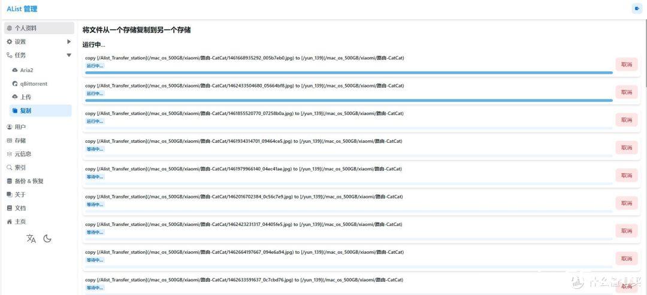The width and height of the screenshot is (647, 295).
Task: Click the 元信息 metadata icon
Action: pyautogui.click(x=9, y=154)
